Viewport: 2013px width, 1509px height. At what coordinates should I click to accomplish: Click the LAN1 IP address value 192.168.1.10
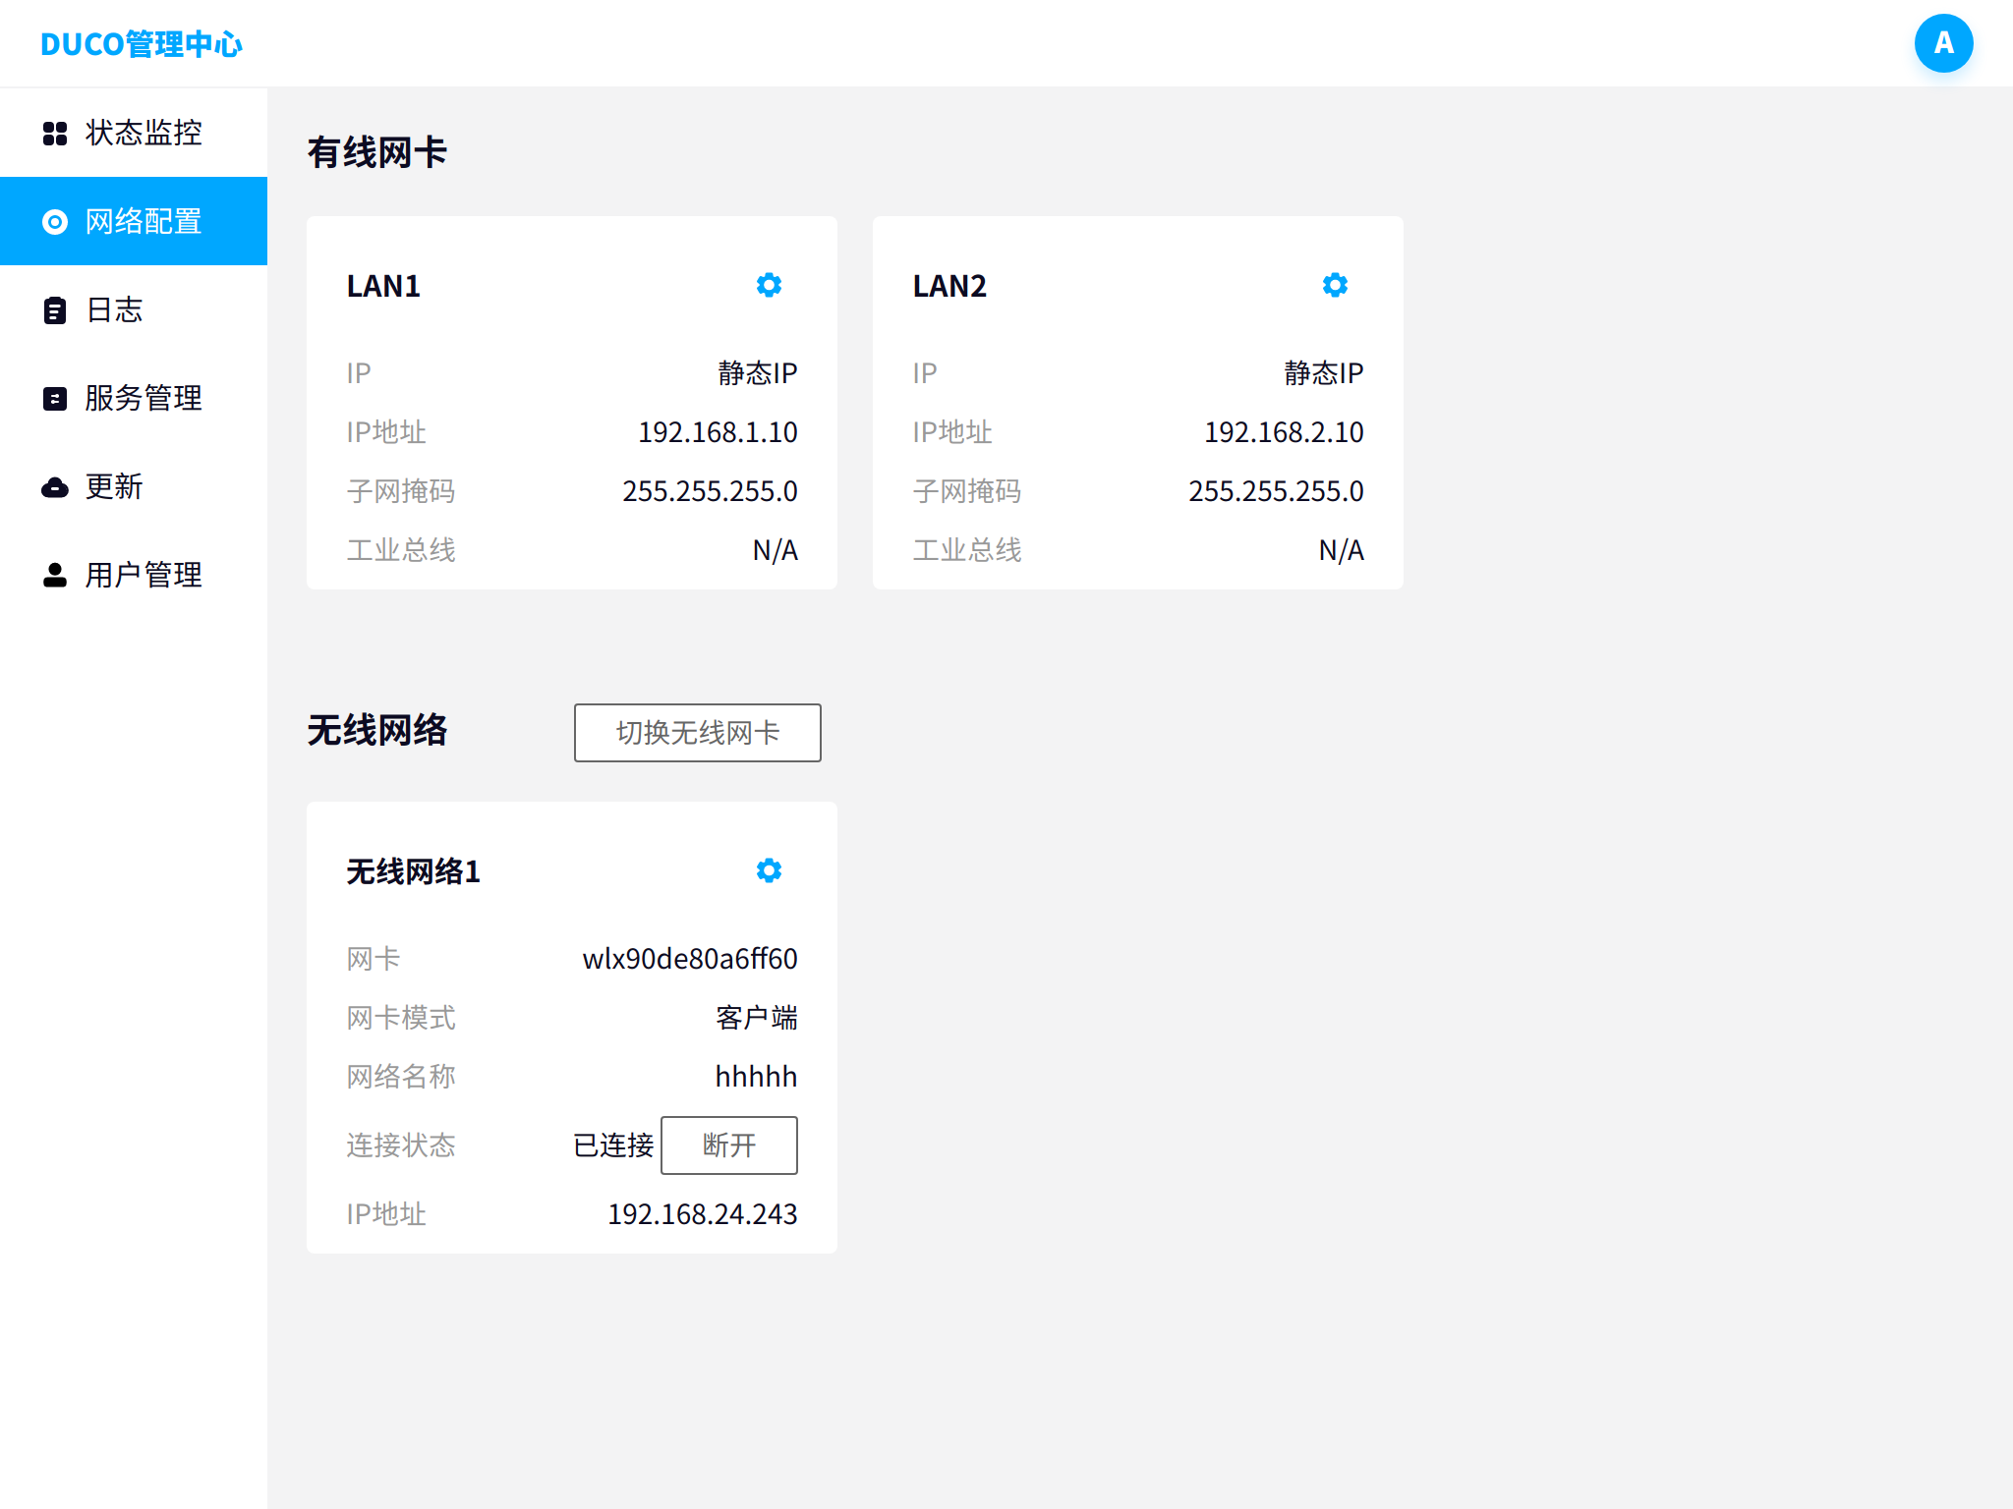click(x=718, y=432)
